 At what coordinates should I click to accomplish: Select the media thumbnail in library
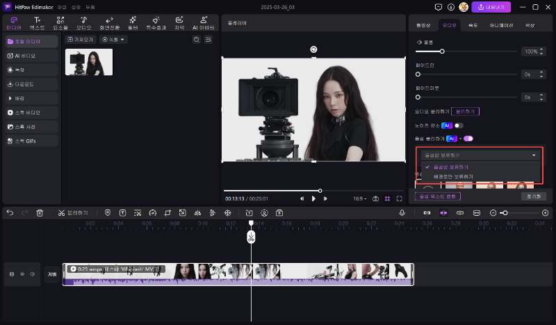click(89, 62)
